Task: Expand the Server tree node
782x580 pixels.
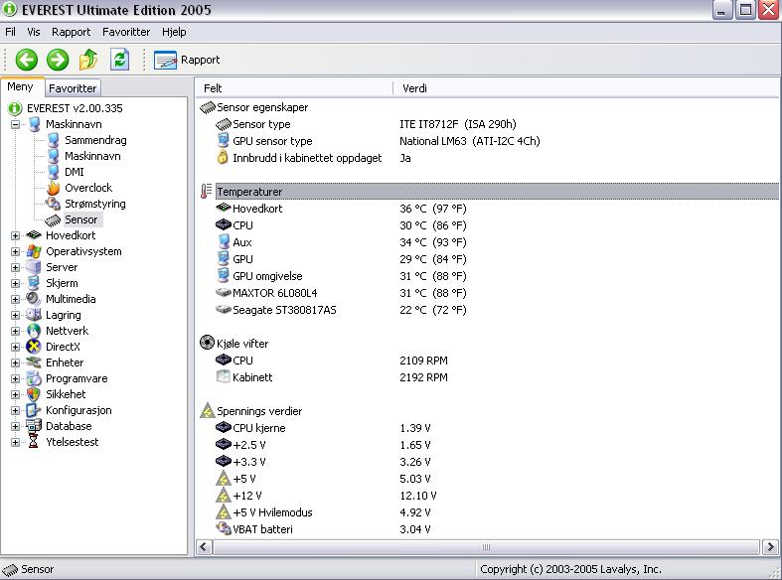Action: (16, 267)
